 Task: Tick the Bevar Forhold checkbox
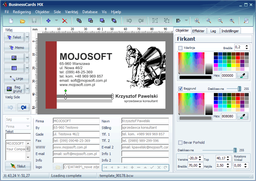[x=180, y=142]
